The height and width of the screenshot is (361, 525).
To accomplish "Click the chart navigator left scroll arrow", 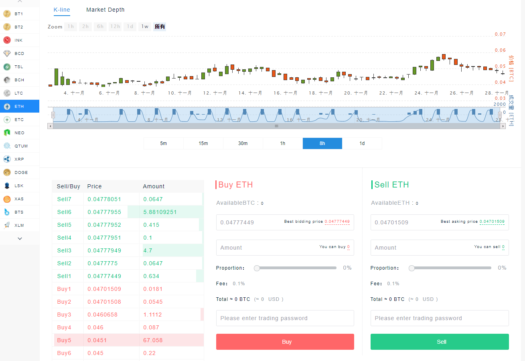I will pyautogui.click(x=50, y=126).
